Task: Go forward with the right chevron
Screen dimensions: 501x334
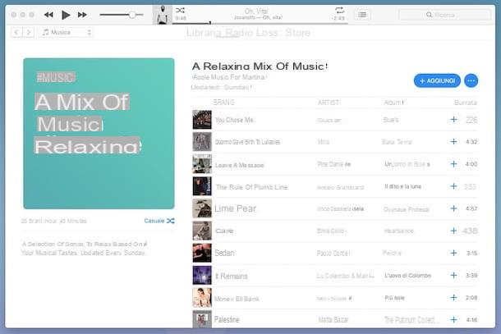Action: coord(29,32)
